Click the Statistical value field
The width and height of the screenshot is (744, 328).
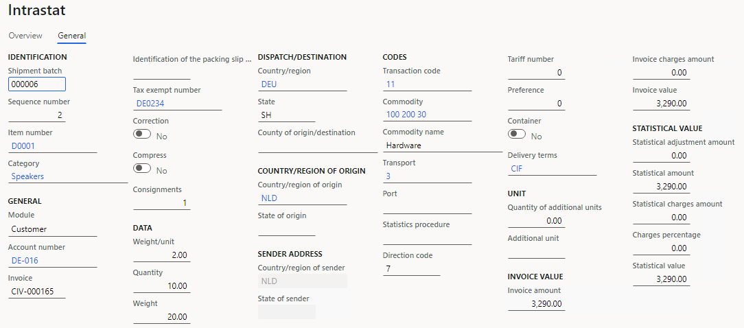(x=661, y=279)
